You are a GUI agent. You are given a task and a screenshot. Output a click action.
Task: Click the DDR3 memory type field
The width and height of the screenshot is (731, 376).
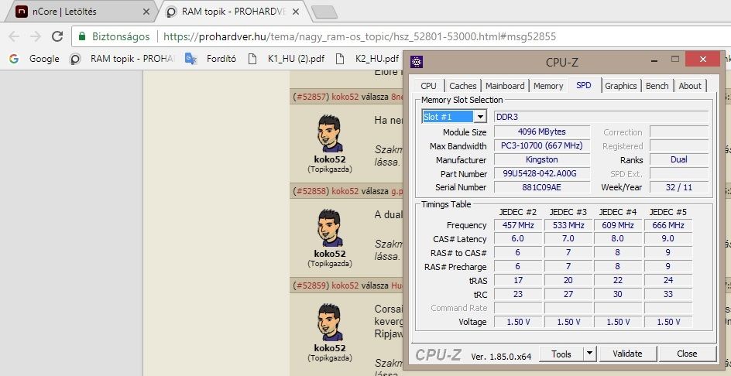(x=602, y=117)
